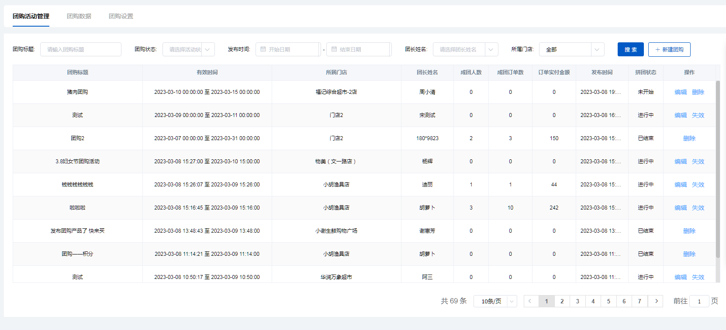726x330 pixels.
Task: Click the table vertical scrollbar
Action: click(x=718, y=169)
